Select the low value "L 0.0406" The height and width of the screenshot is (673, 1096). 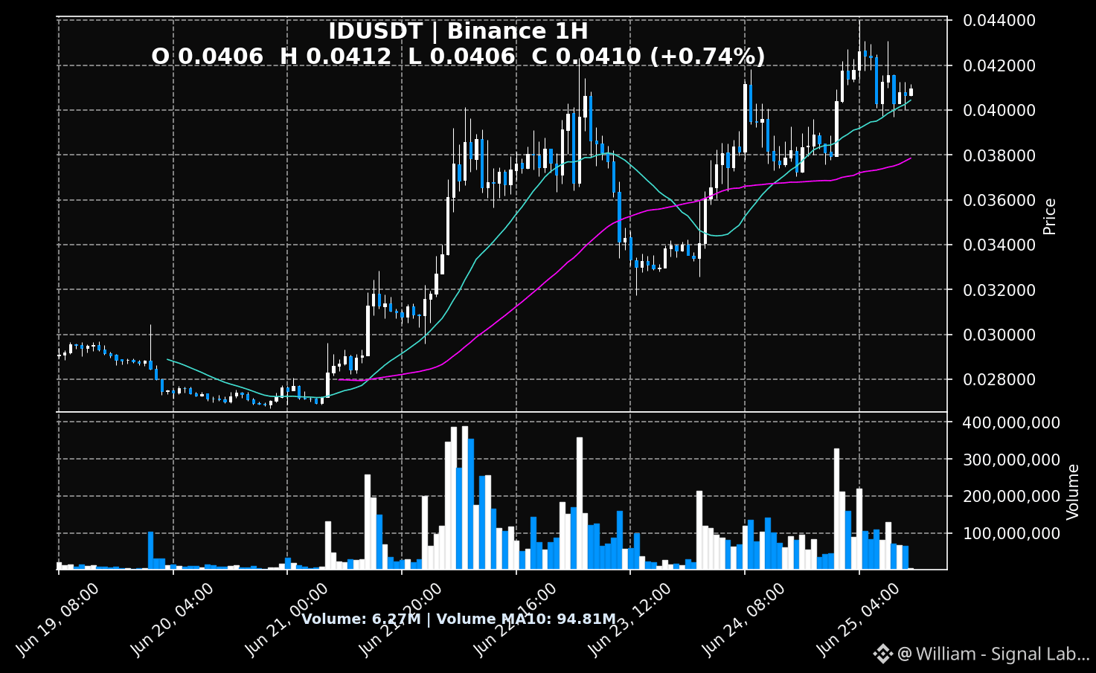(461, 57)
